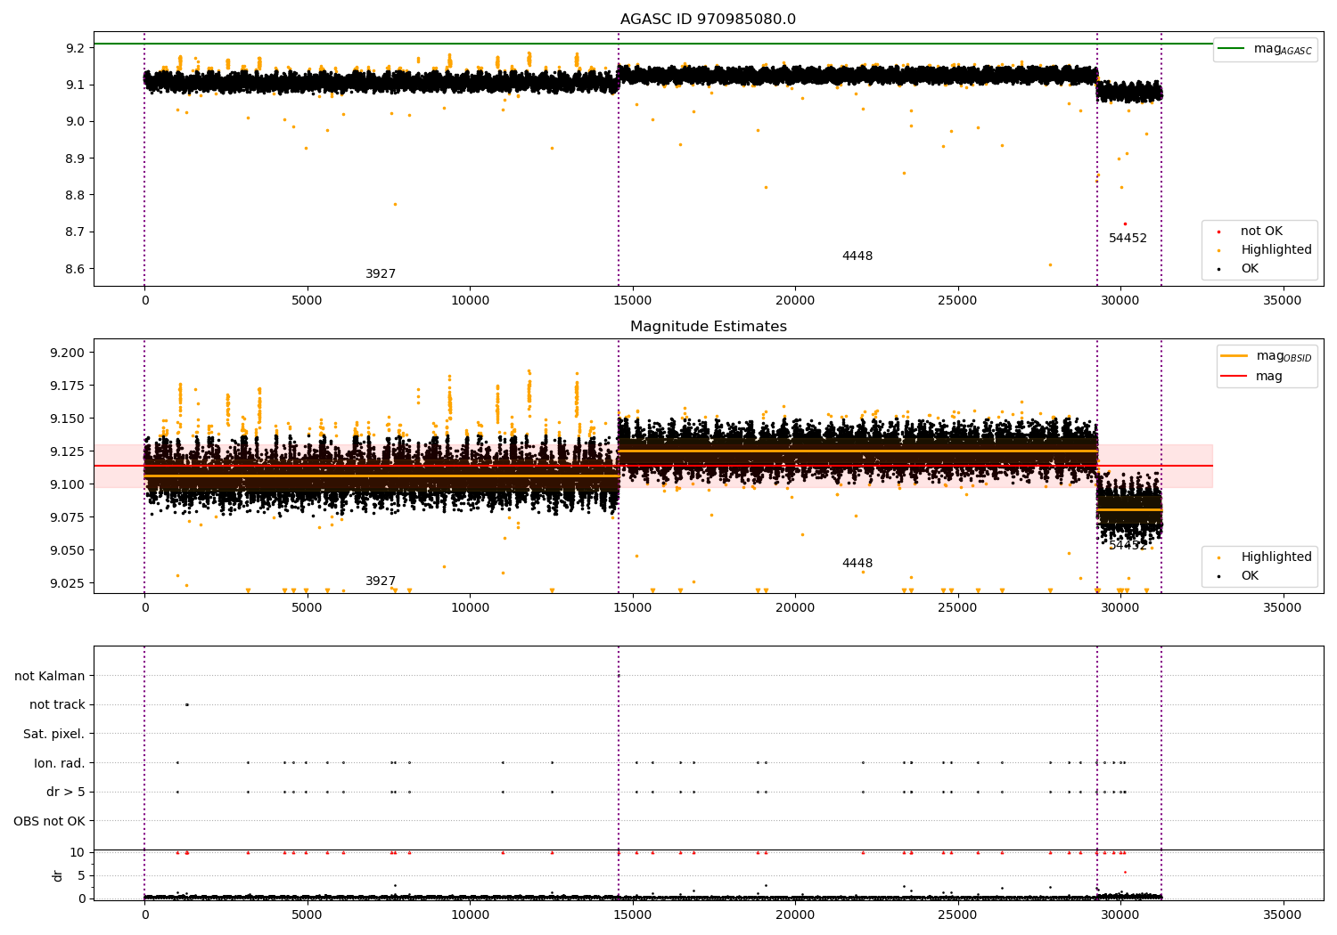Click the green line sample in the top legend
This screenshot has width=1337, height=935.
(x=1231, y=49)
